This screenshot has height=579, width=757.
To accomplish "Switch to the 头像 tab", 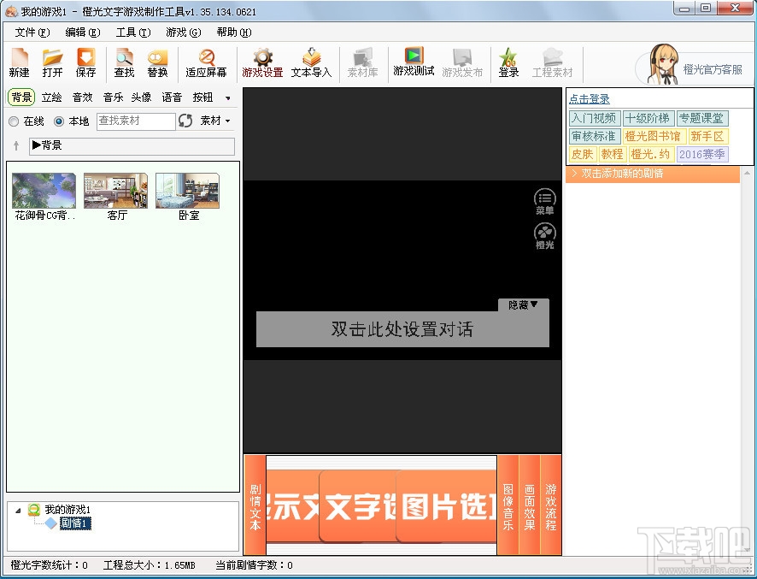I will pyautogui.click(x=142, y=97).
